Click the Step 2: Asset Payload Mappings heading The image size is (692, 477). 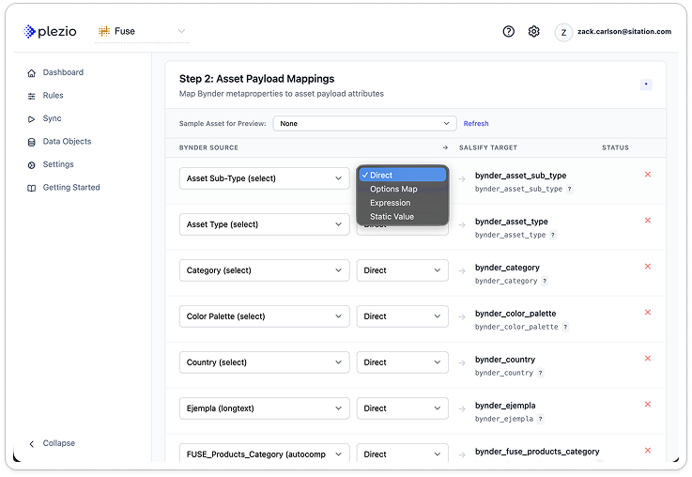[257, 79]
